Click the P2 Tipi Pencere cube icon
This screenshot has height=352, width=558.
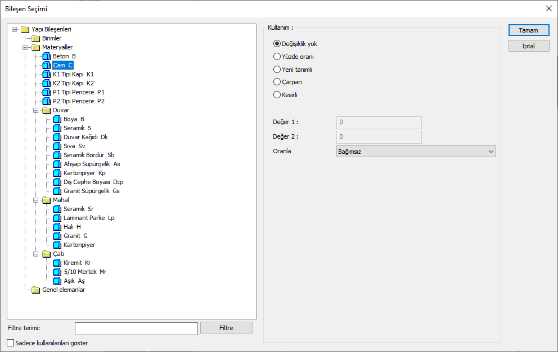click(46, 101)
